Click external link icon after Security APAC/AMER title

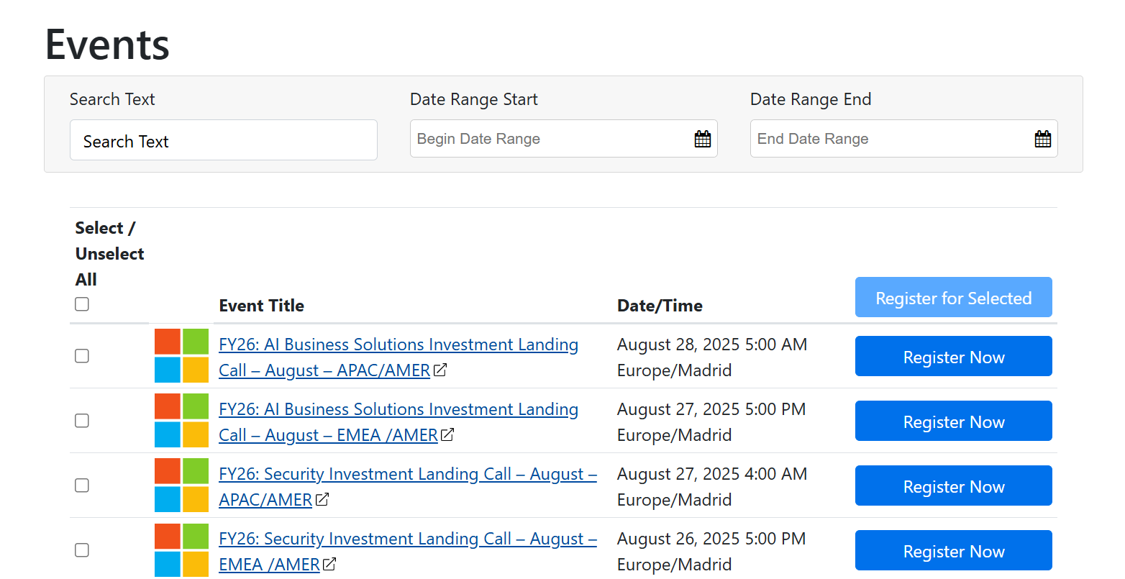click(x=322, y=499)
